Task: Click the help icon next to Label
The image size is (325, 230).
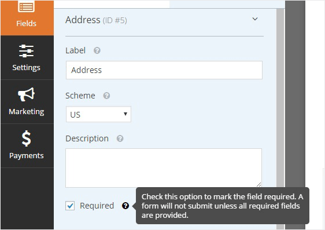Action: [97, 50]
